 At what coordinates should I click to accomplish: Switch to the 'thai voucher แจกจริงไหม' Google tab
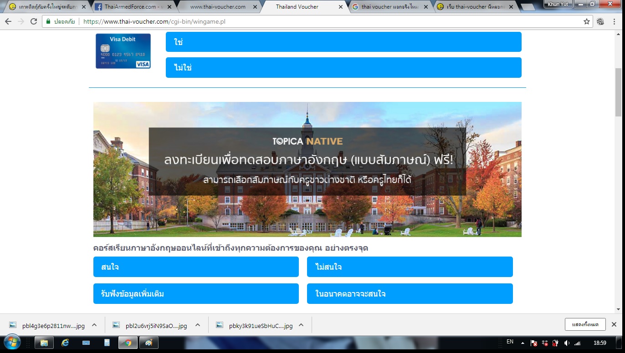point(388,7)
